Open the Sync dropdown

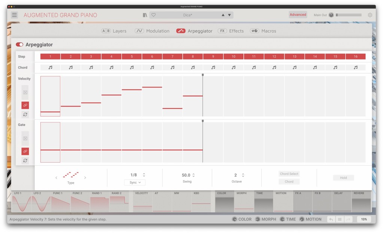click(x=135, y=183)
